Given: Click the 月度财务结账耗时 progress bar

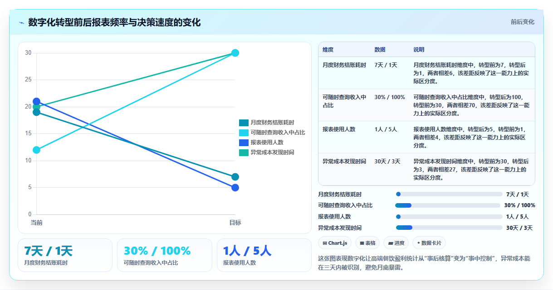Looking at the screenshot, I should click(x=449, y=194).
